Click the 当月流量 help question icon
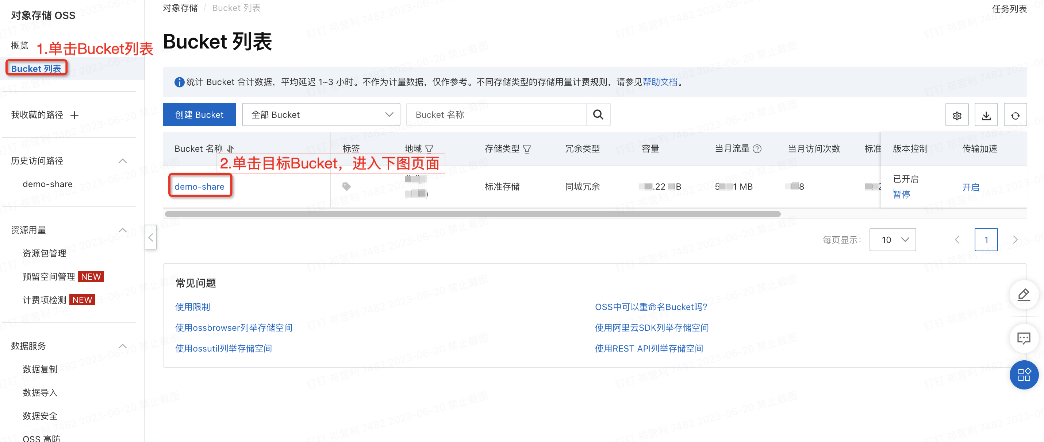The image size is (1044, 442). point(757,149)
